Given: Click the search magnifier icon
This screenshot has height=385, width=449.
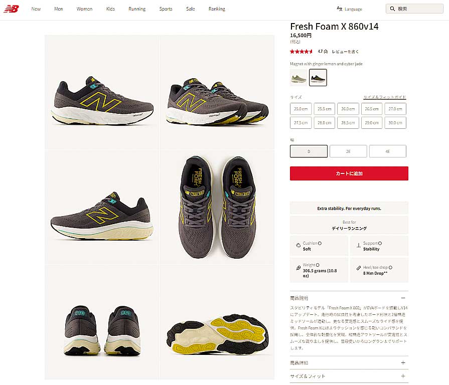Looking at the screenshot, I should pos(392,9).
